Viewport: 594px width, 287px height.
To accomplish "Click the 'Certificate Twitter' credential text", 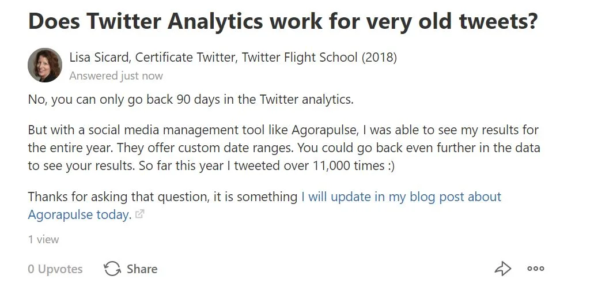I will click(186, 57).
